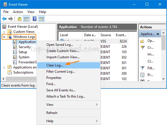The height and width of the screenshot is (125, 167).
Task: Select Import Custom View... in context menu
Action: (x=68, y=57)
